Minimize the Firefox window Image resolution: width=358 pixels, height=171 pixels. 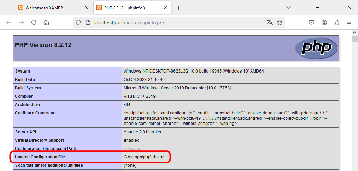point(317,8)
